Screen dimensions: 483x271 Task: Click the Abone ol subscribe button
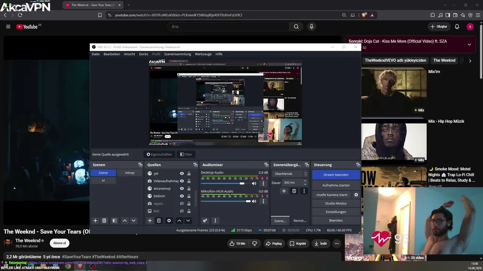click(60, 243)
